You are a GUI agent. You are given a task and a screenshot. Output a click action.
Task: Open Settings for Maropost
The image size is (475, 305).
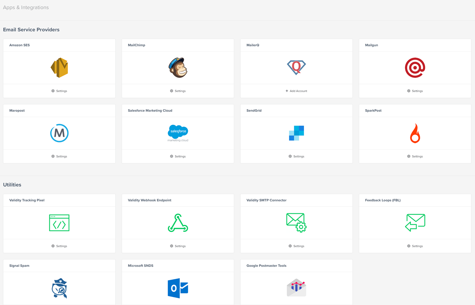59,156
